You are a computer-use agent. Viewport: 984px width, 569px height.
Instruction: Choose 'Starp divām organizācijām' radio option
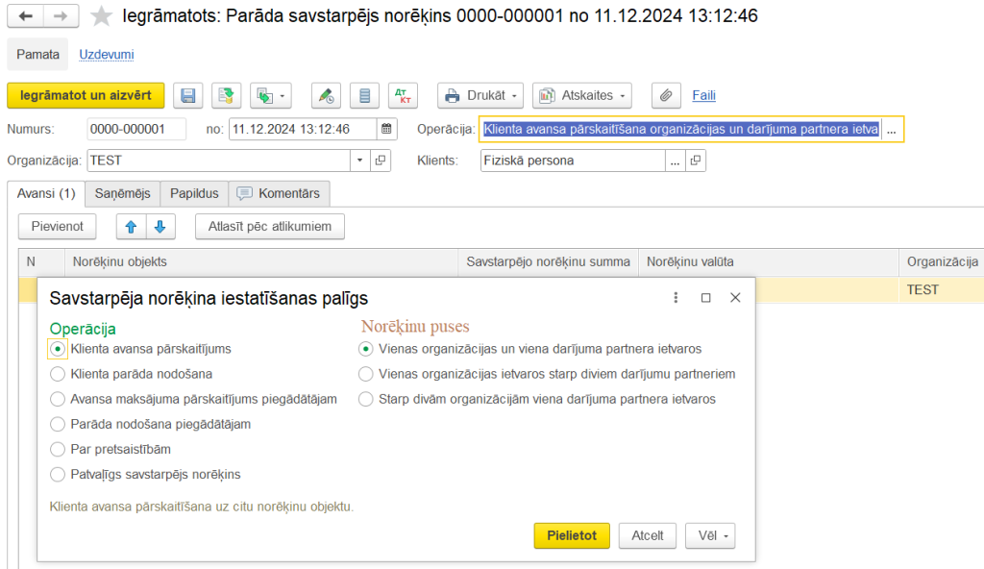coord(365,399)
